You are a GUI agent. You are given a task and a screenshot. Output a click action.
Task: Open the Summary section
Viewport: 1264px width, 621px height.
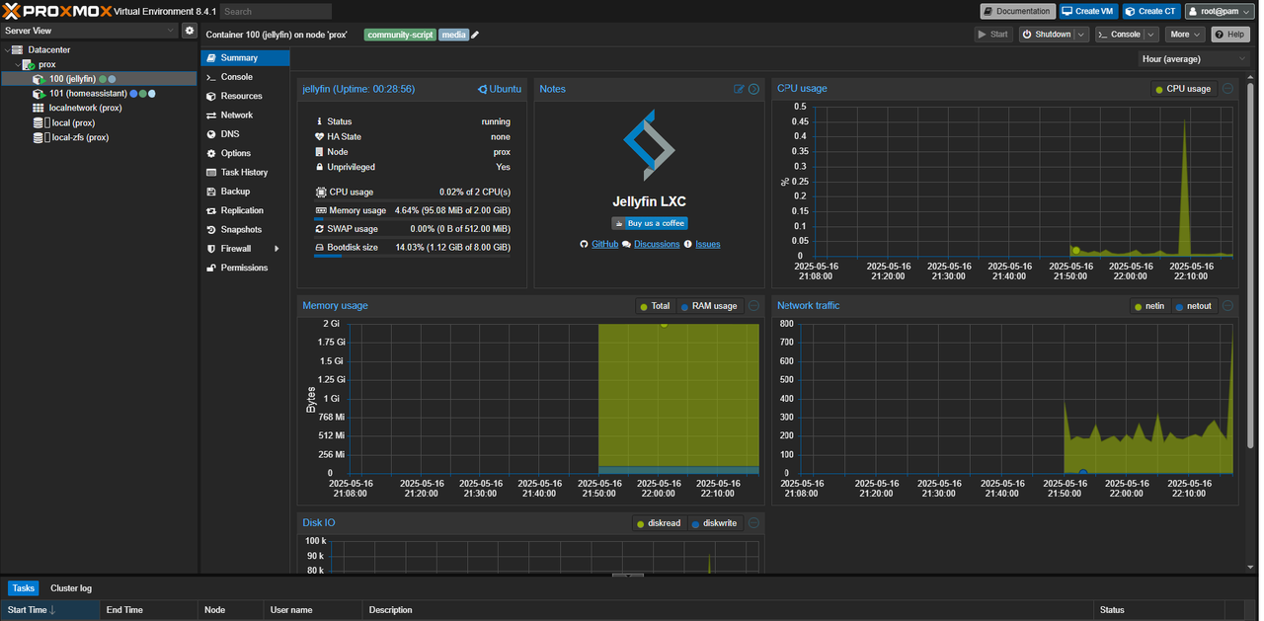pyautogui.click(x=246, y=58)
